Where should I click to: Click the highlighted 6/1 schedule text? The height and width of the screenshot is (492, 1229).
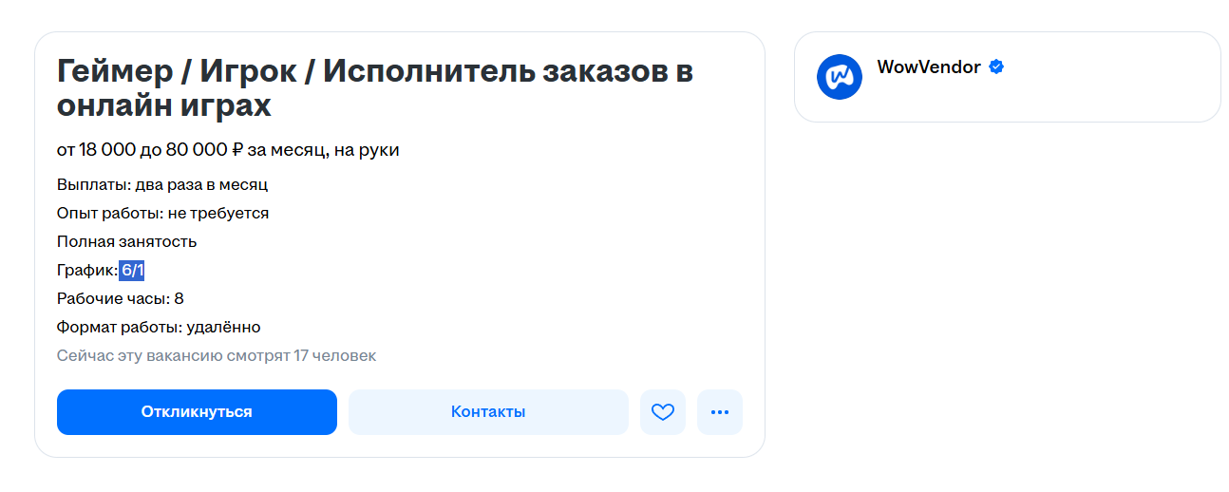[132, 270]
